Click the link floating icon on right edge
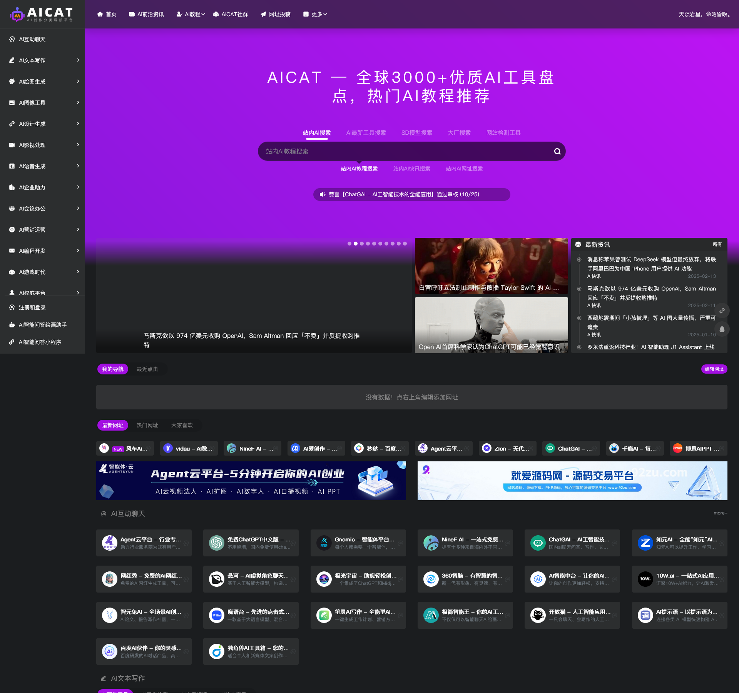739x693 pixels. (722, 311)
